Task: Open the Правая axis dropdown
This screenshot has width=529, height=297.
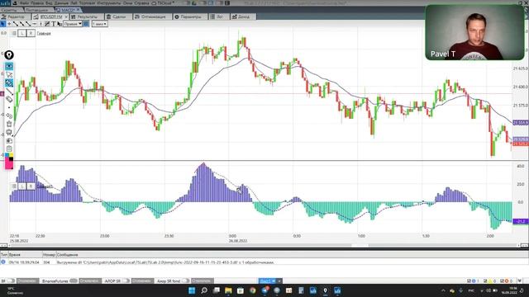Action: click(73, 24)
